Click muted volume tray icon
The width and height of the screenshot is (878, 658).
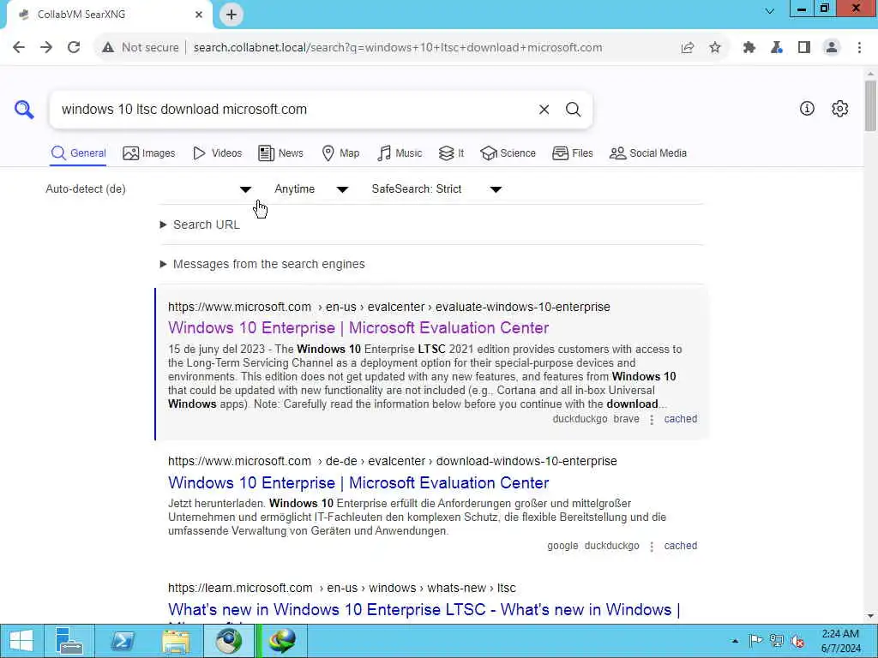[x=797, y=641]
